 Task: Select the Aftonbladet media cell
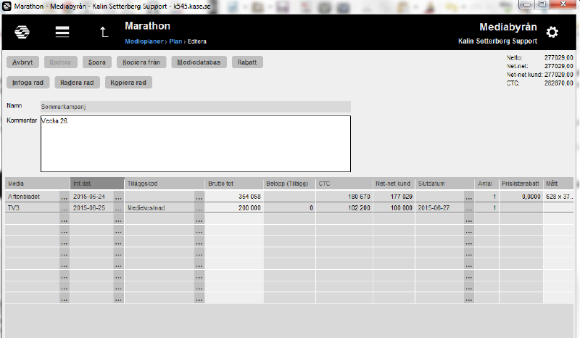[x=33, y=197]
